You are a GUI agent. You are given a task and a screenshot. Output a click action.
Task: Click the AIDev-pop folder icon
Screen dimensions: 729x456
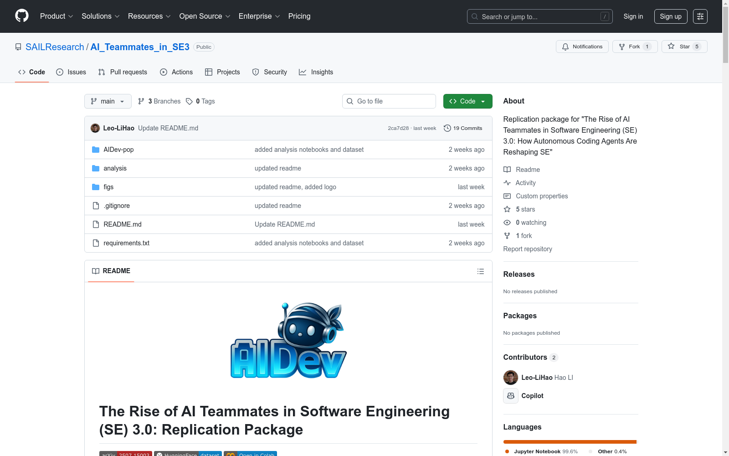click(x=96, y=150)
